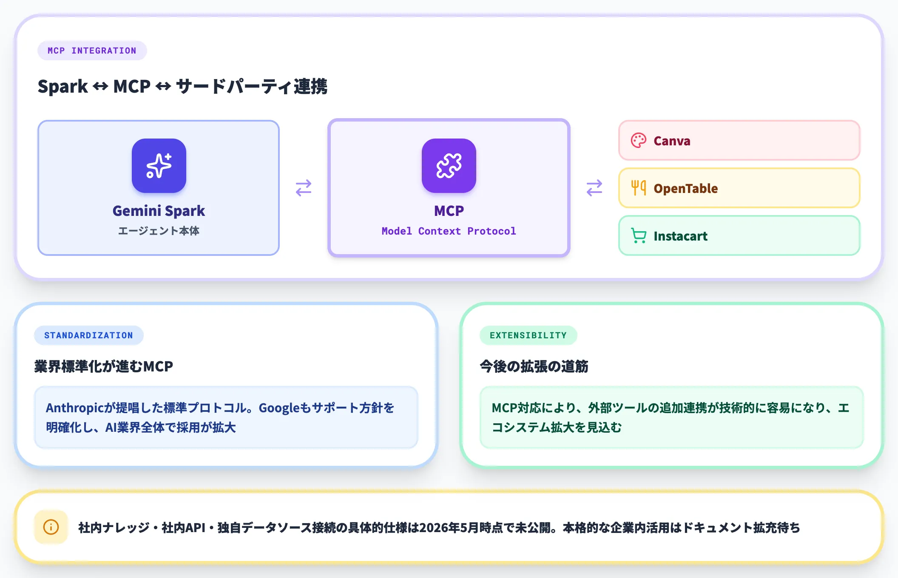Click the エージェント本体 subtitle

[x=159, y=231]
